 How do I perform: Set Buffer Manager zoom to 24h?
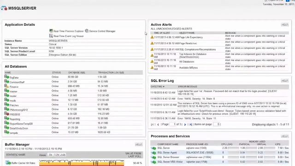click(63, 155)
